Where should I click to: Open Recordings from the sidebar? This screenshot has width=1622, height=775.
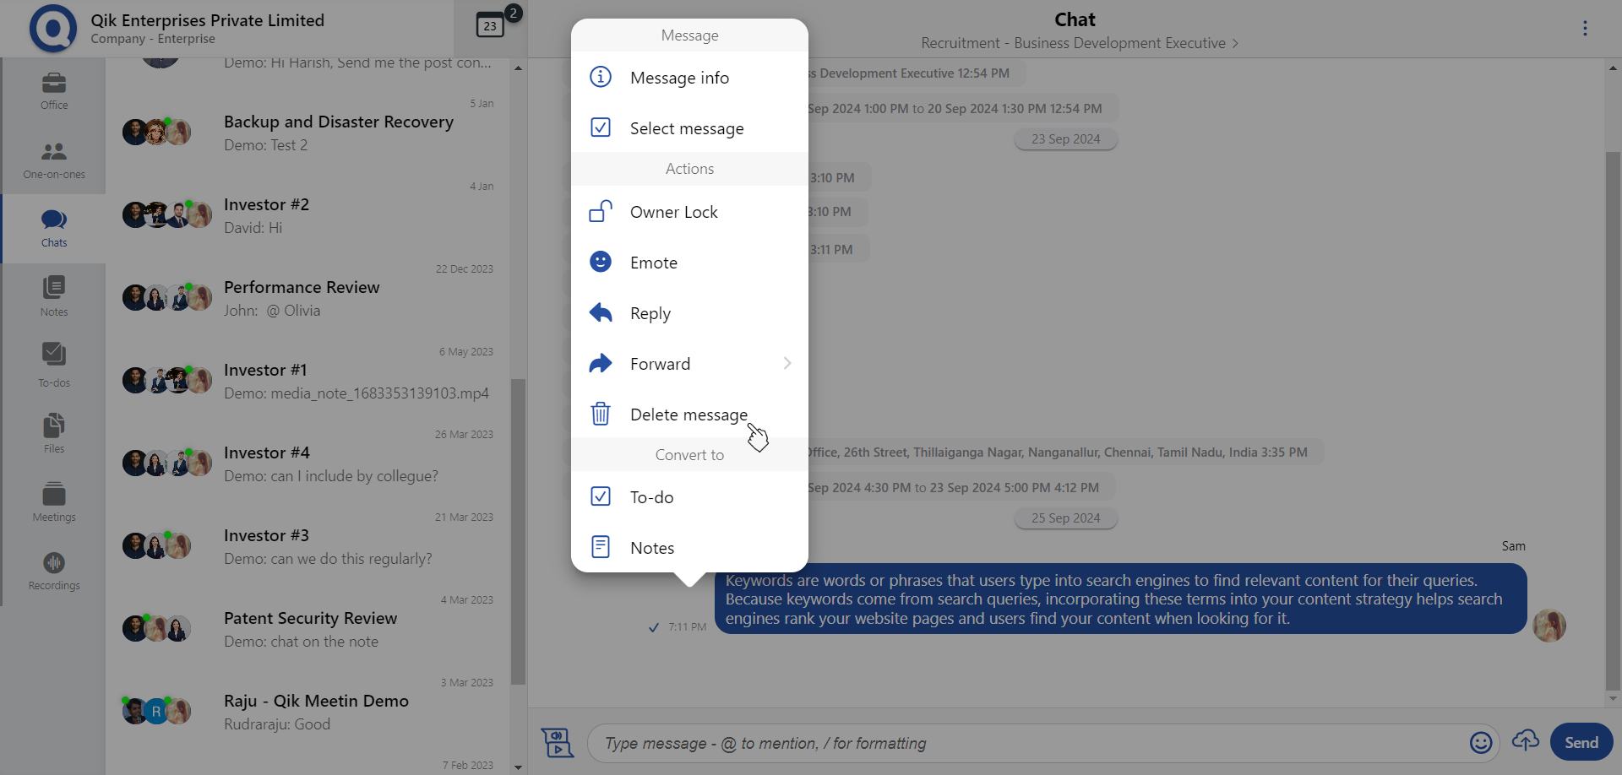[54, 572]
